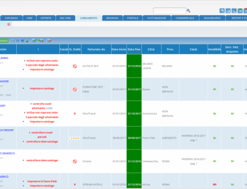Image resolution: width=247 pixels, height=189 pixels.
Task: Sort by the Vendibile column header
Action: click(214, 49)
